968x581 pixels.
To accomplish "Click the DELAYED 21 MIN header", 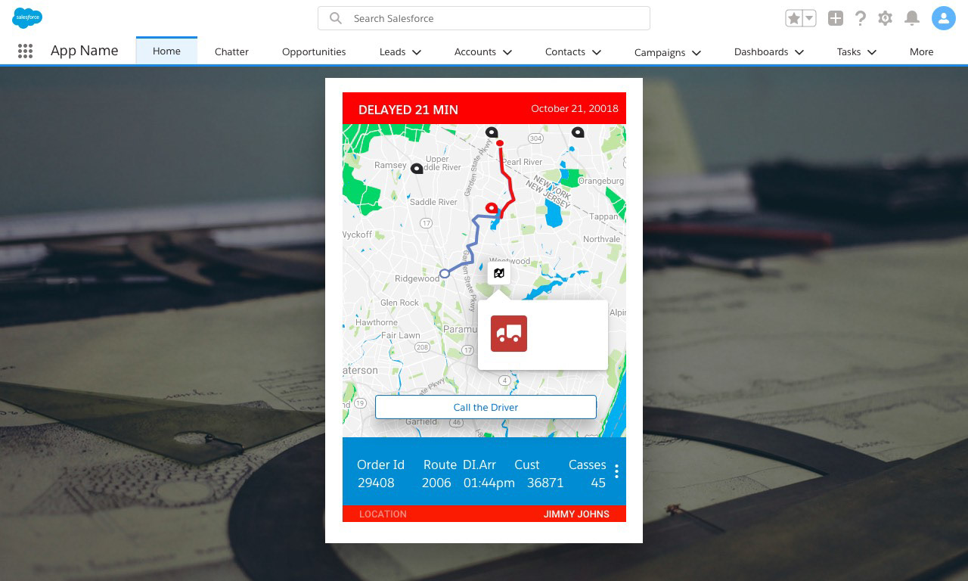I will click(408, 110).
